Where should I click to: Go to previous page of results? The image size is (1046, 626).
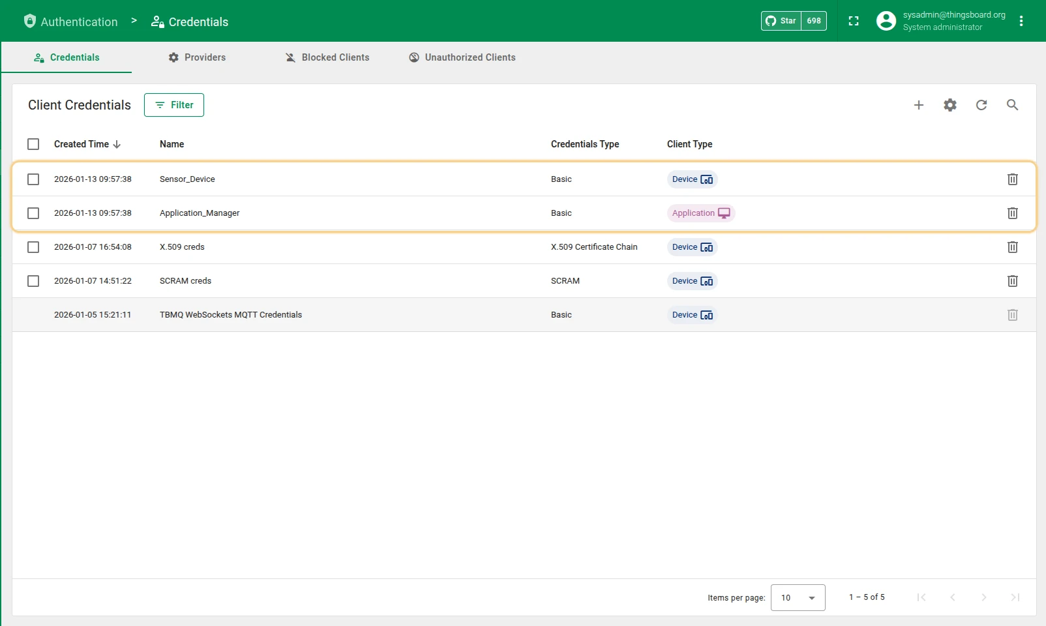click(953, 597)
